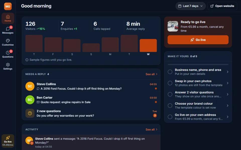Select the Monday bar in the visitors chart

click(110, 44)
